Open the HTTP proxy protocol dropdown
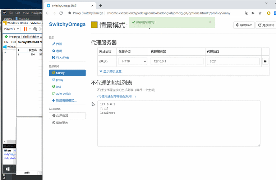The image size is (276, 180). click(x=133, y=61)
